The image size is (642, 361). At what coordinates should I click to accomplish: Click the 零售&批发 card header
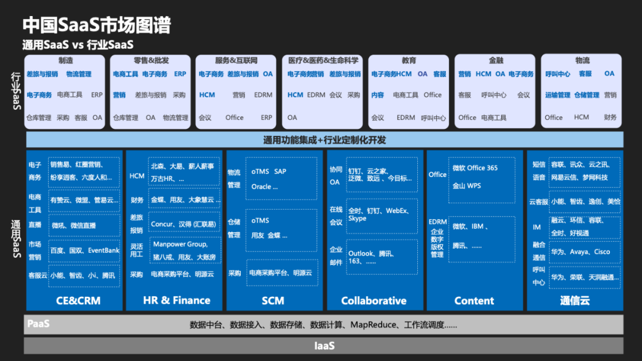click(x=151, y=61)
